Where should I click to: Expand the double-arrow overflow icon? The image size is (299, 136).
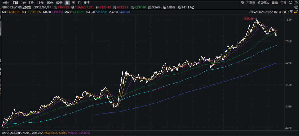[x=296, y=2]
